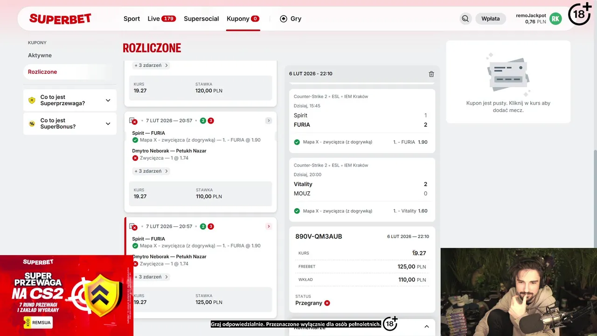
Task: Expand Co to jest Superprzewaga
Action: 70,100
